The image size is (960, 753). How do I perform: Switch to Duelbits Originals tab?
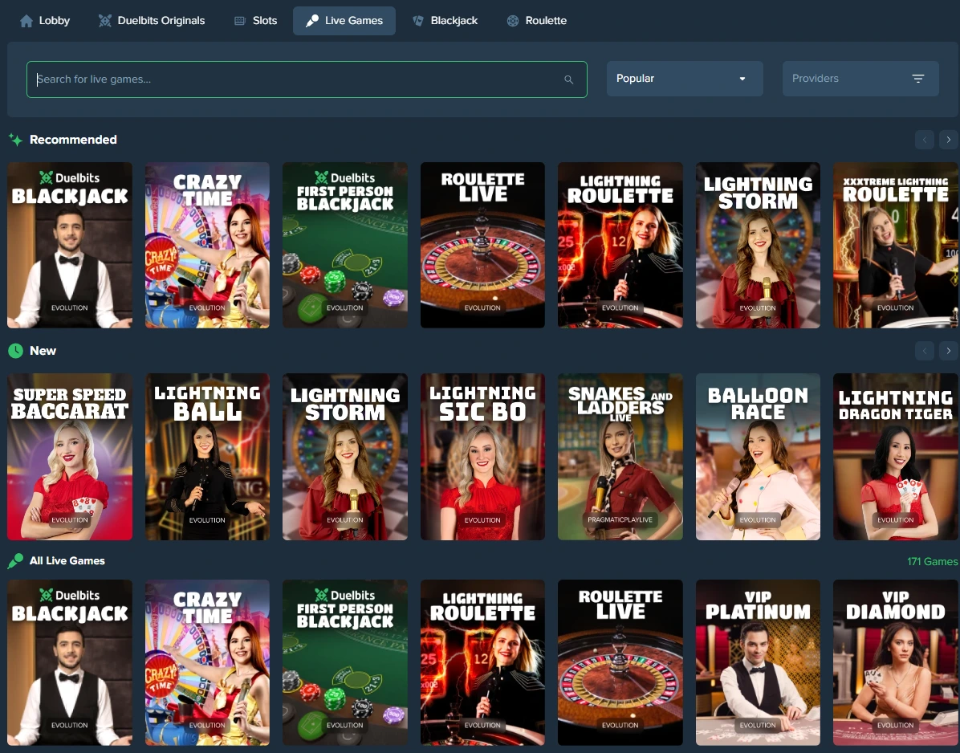[x=152, y=21]
